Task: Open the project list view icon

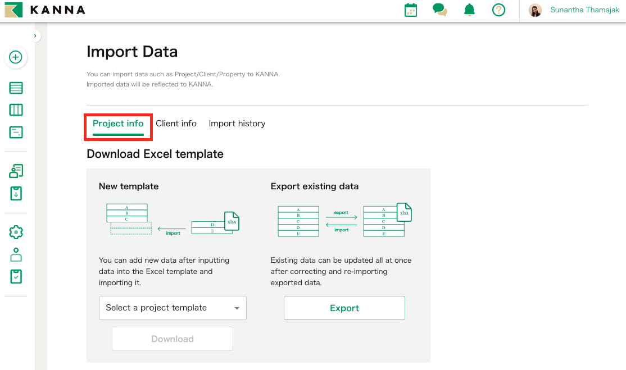Action: pos(16,88)
